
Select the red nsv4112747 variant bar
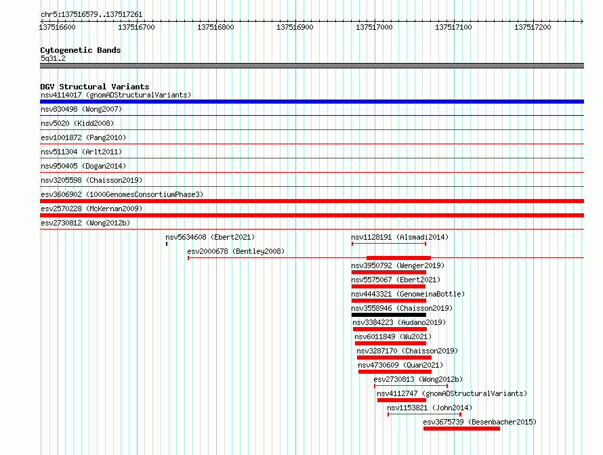pos(402,400)
